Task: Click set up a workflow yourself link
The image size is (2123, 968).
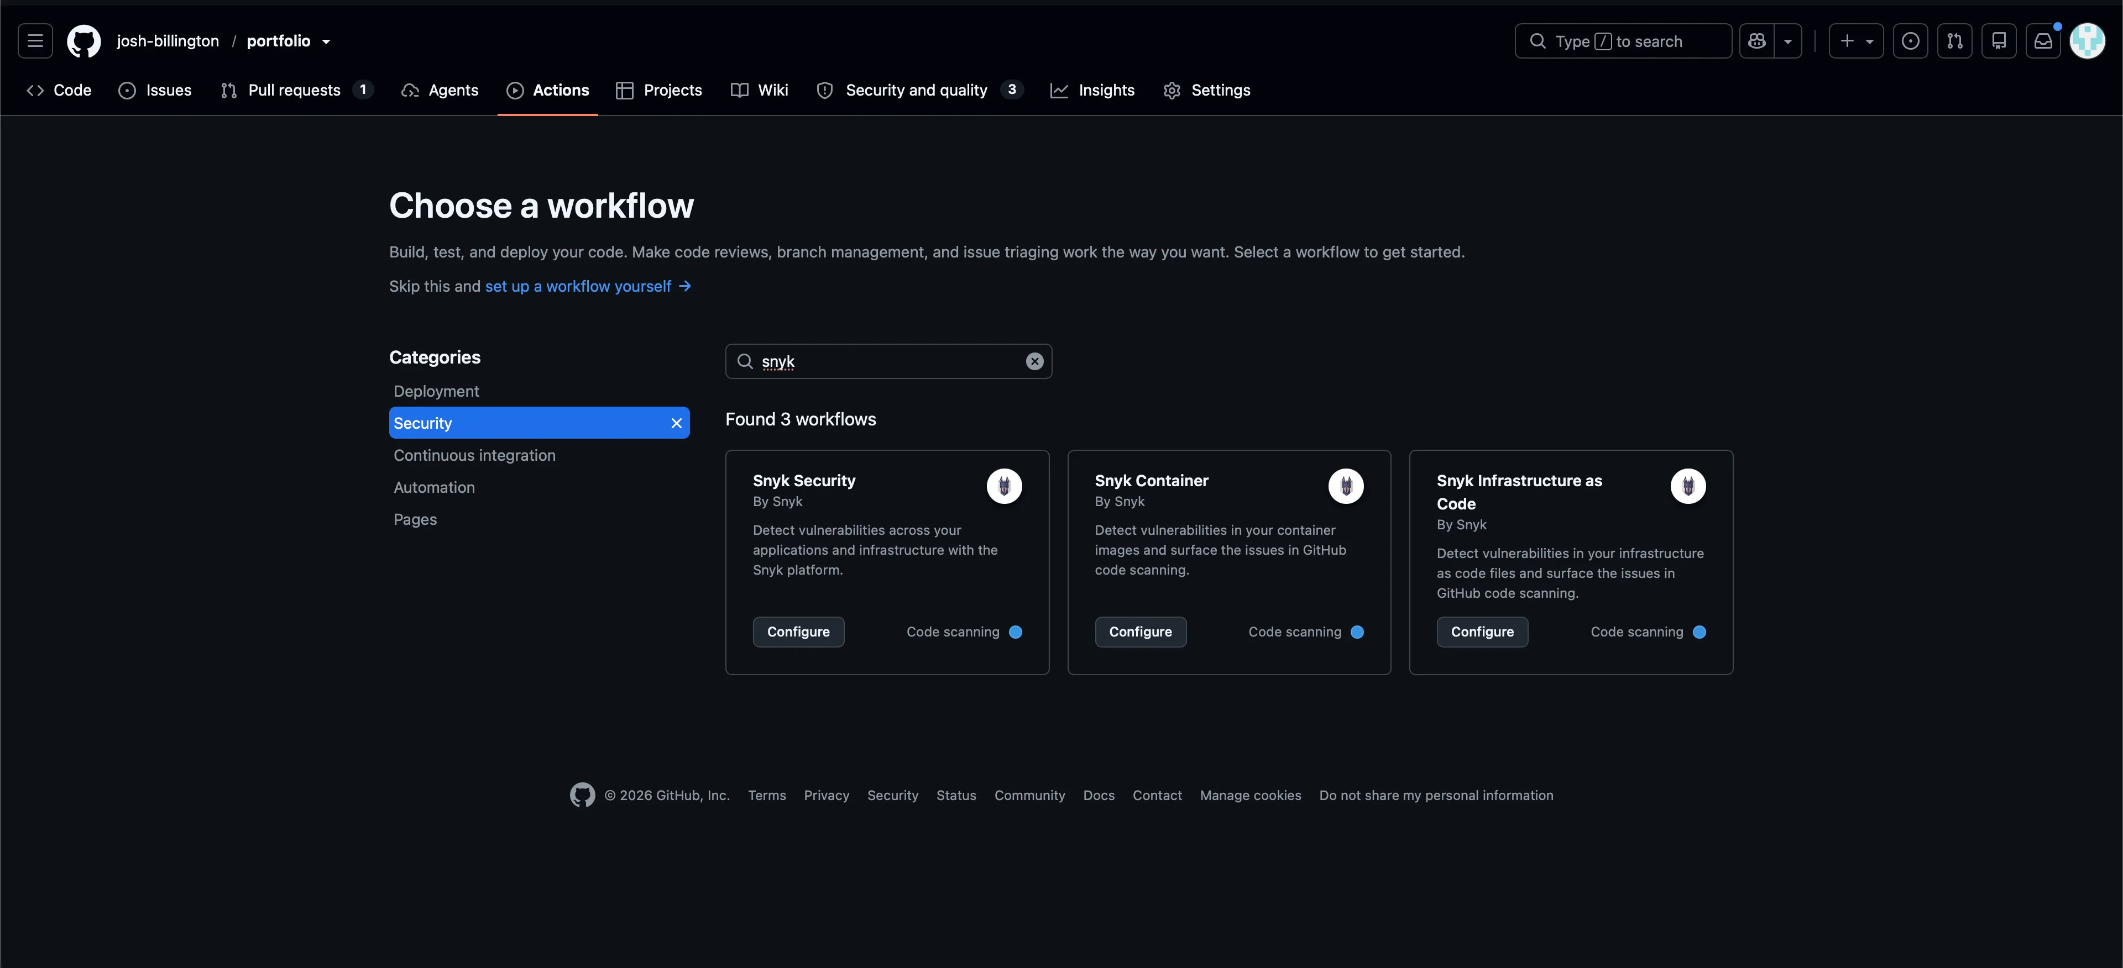Action: (x=588, y=286)
